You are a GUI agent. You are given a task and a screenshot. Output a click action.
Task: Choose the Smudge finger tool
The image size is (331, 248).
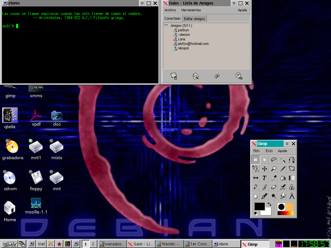tap(283, 196)
